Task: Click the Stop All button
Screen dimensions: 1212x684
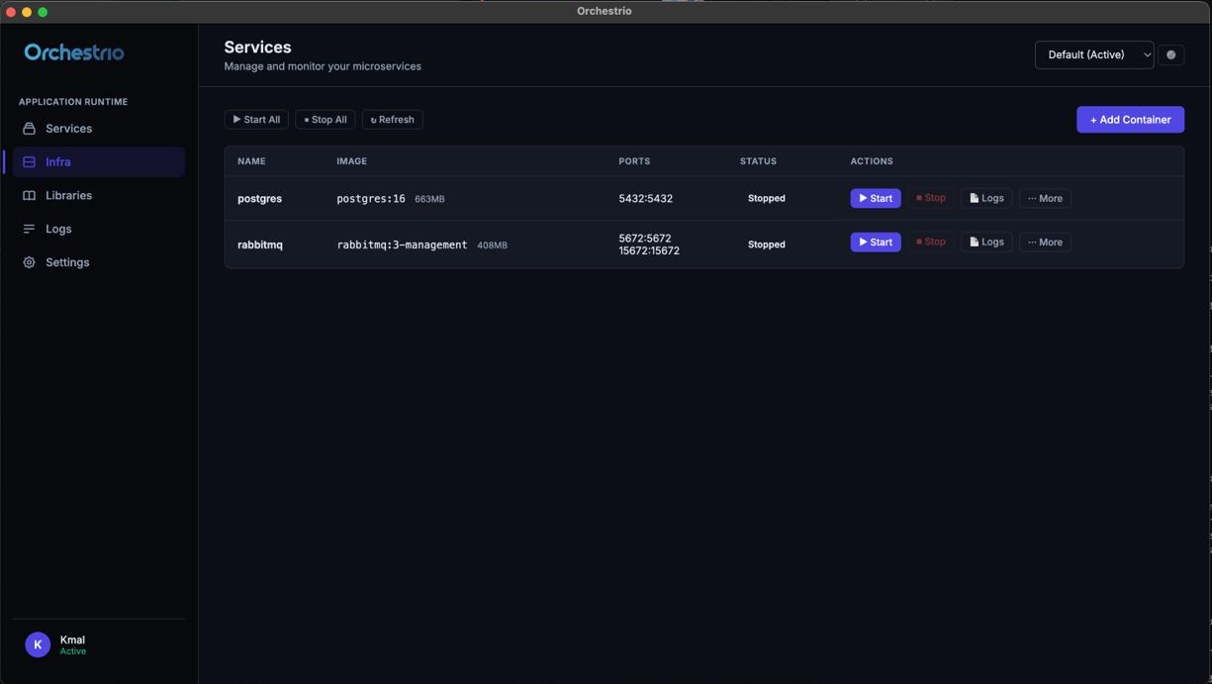Action: click(326, 120)
